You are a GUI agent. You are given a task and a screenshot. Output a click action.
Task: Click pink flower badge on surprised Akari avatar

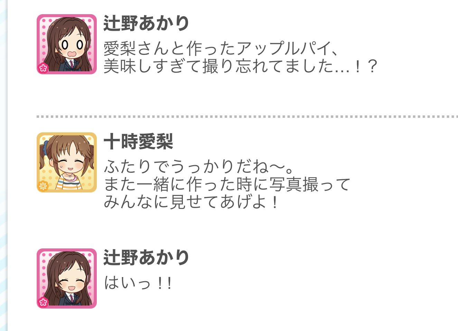pos(43,68)
